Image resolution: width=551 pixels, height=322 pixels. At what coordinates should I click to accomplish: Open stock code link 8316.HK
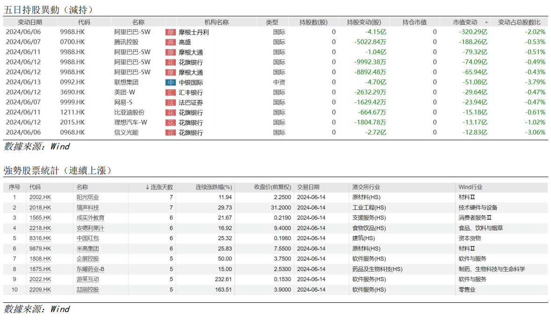(x=40, y=238)
